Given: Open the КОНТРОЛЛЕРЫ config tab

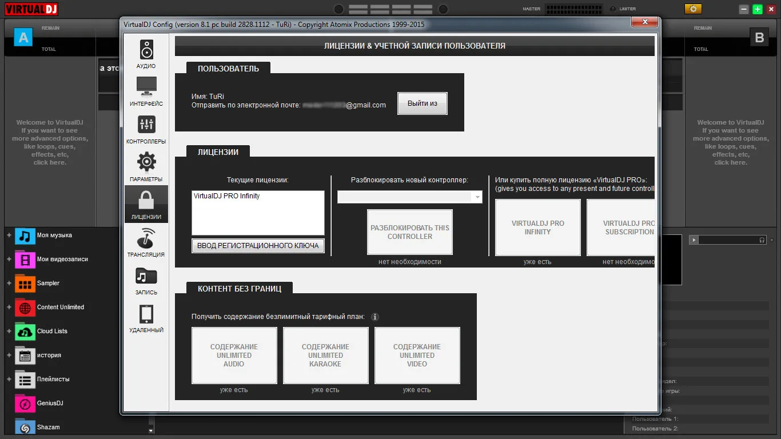Looking at the screenshot, I should tap(146, 129).
